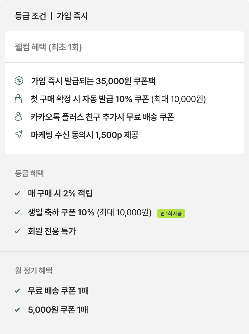Screen dimensions: 249x334
Task: Click the shopping bag icon
Action: (x=19, y=99)
